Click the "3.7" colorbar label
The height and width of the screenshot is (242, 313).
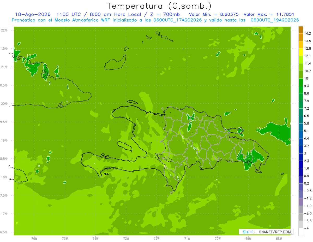pos(307,146)
